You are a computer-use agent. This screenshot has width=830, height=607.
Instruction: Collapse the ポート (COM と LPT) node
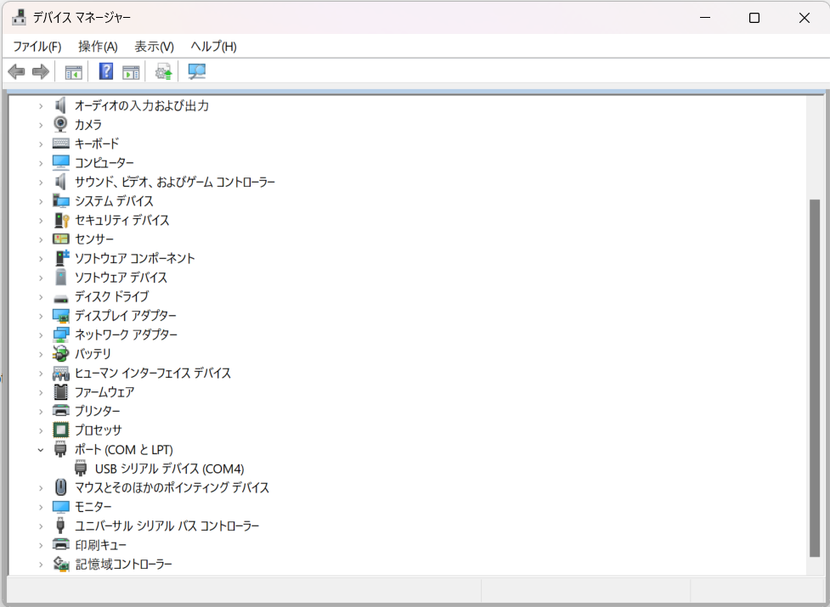pyautogui.click(x=41, y=450)
